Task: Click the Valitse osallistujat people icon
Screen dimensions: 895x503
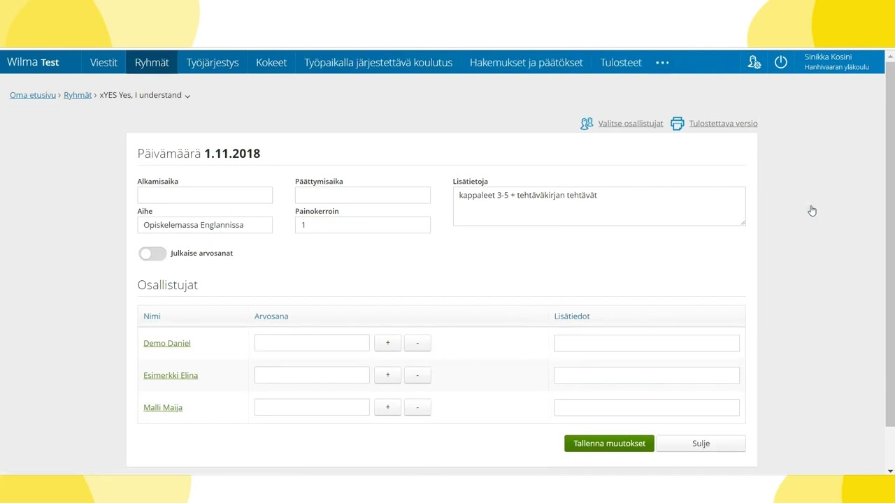Action: coord(587,124)
